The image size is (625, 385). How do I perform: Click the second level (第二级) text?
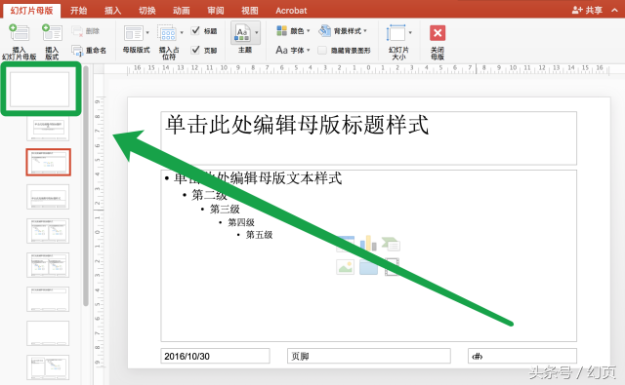coord(209,195)
